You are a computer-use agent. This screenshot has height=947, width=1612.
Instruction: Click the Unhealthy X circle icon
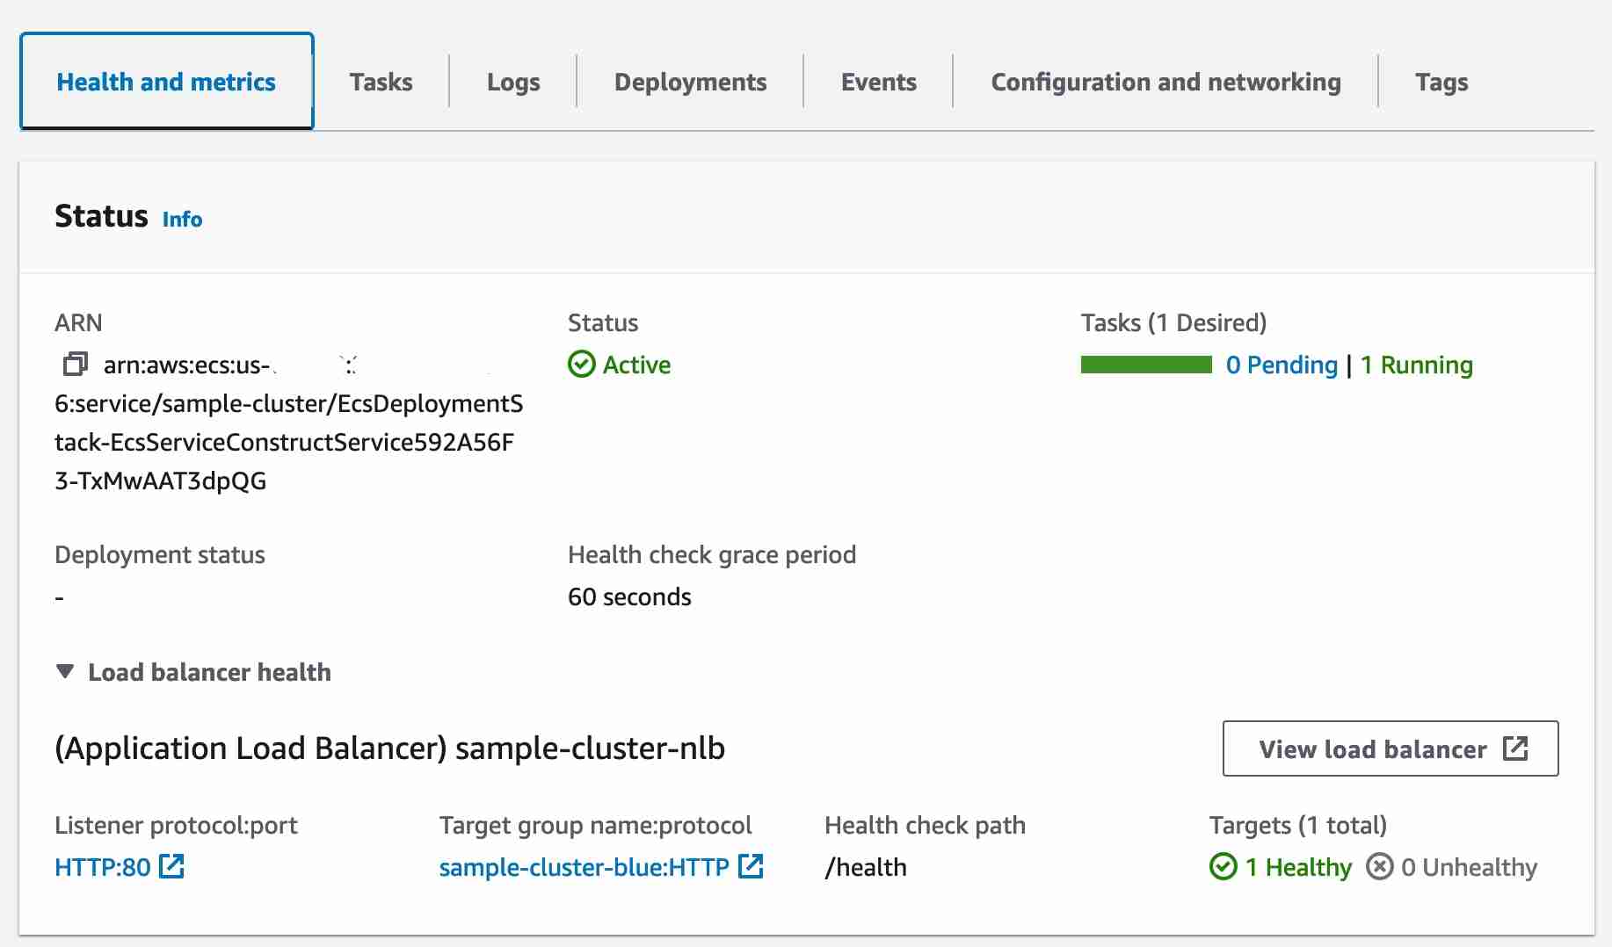pos(1379,867)
